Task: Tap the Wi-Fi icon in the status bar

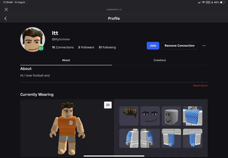Action: pos(204,2)
